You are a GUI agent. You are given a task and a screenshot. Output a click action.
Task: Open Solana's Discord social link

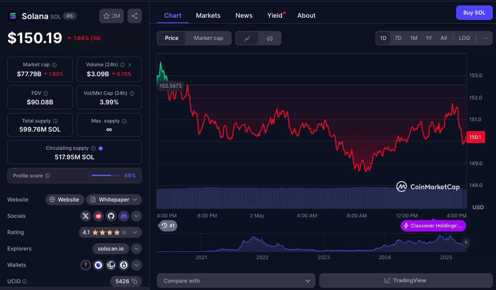click(x=124, y=216)
